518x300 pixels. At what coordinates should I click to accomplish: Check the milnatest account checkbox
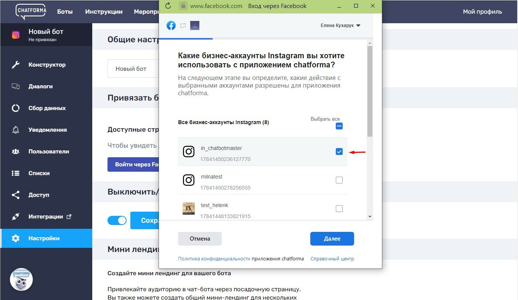click(x=339, y=180)
